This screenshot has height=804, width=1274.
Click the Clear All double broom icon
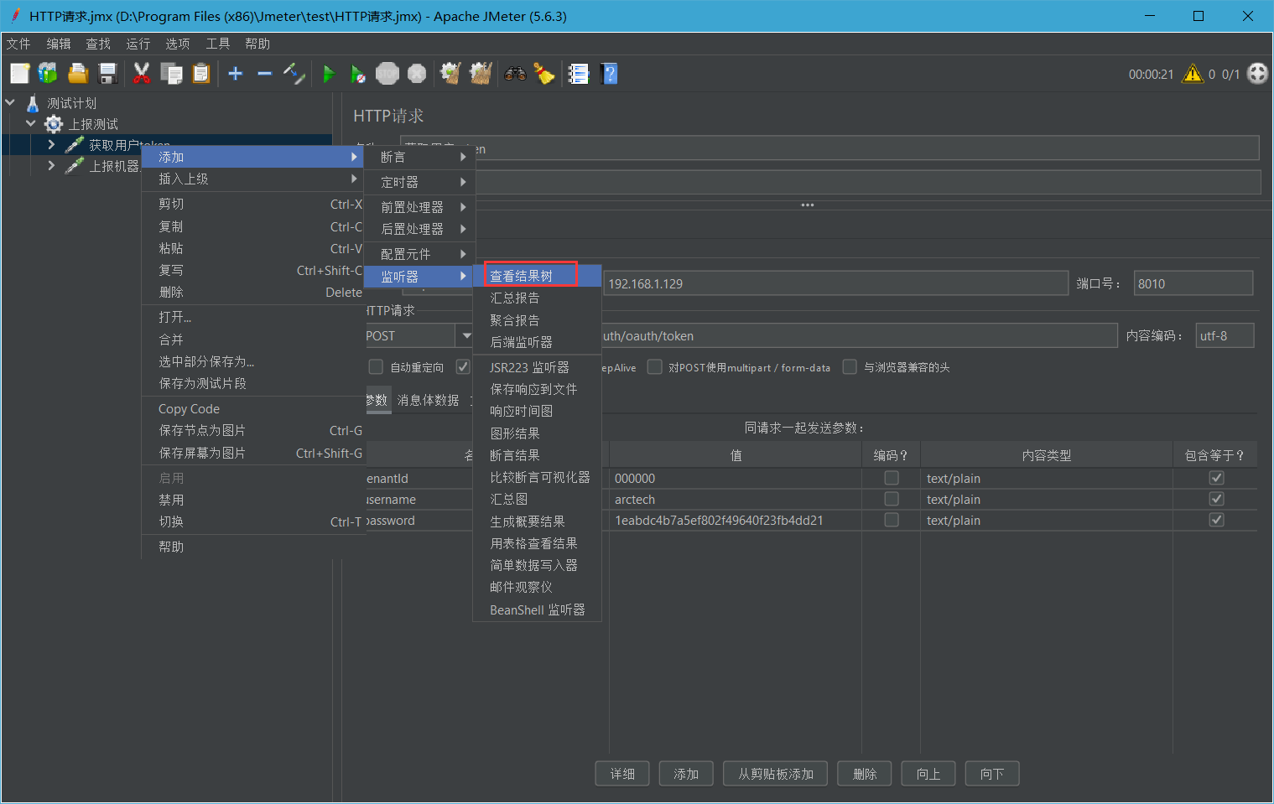click(x=481, y=74)
